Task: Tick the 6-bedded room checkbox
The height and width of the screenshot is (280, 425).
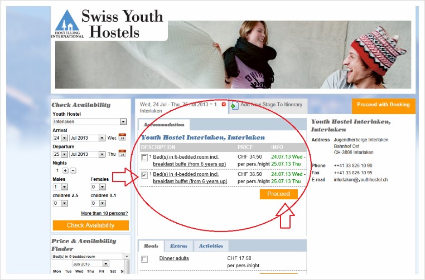Action: pyautogui.click(x=144, y=158)
